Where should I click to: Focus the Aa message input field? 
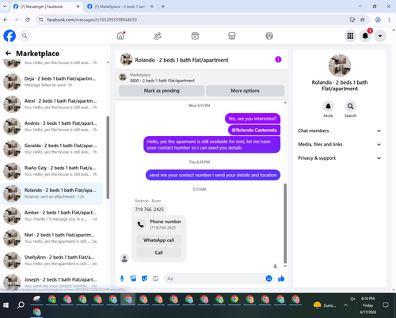click(x=214, y=278)
